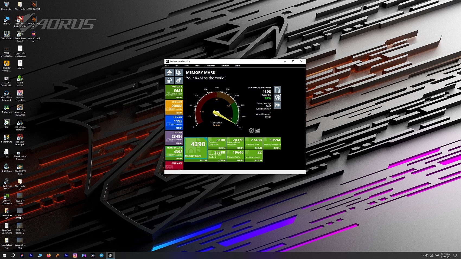Switch the ENG input language indicator
The width and height of the screenshot is (461, 259).
click(437, 255)
